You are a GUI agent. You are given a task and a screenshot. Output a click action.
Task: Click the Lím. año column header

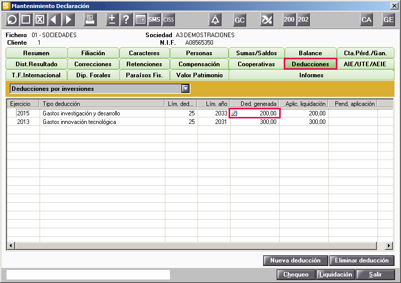(214, 104)
